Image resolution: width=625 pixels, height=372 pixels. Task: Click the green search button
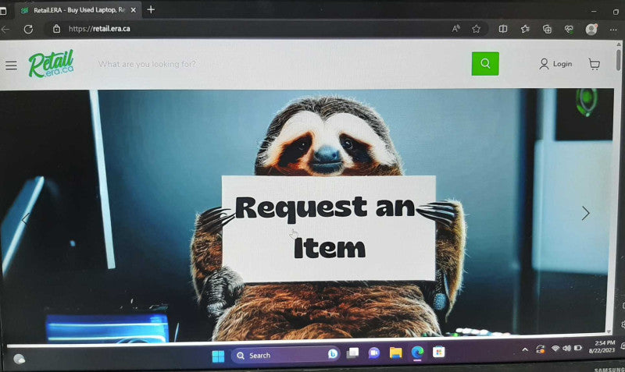click(x=485, y=64)
